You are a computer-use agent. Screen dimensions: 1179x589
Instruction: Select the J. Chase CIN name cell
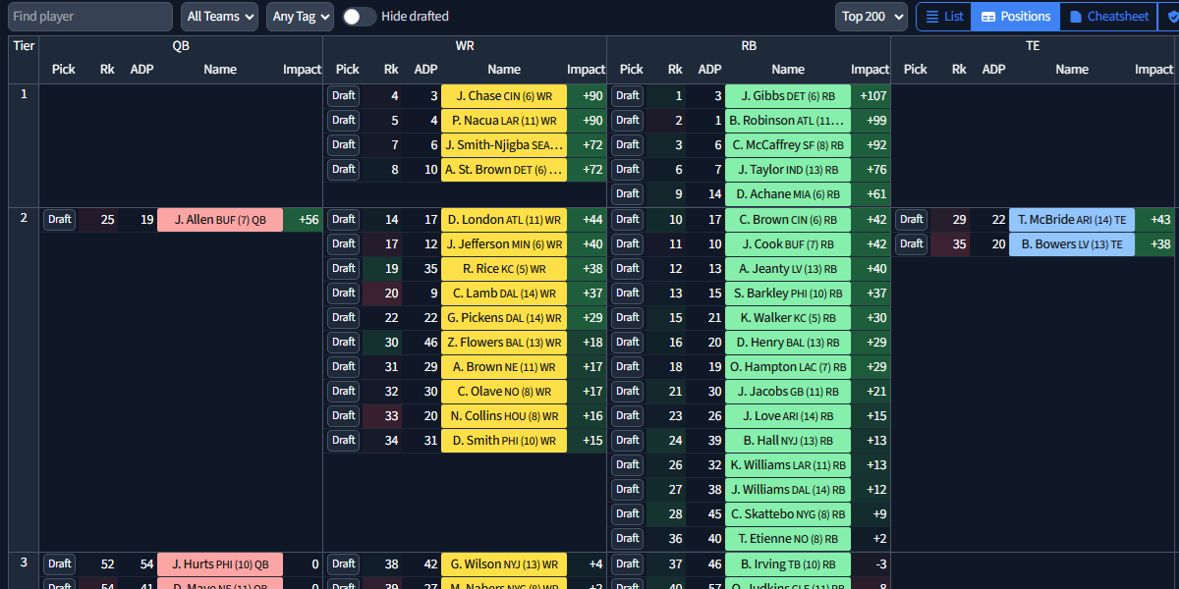(x=504, y=96)
